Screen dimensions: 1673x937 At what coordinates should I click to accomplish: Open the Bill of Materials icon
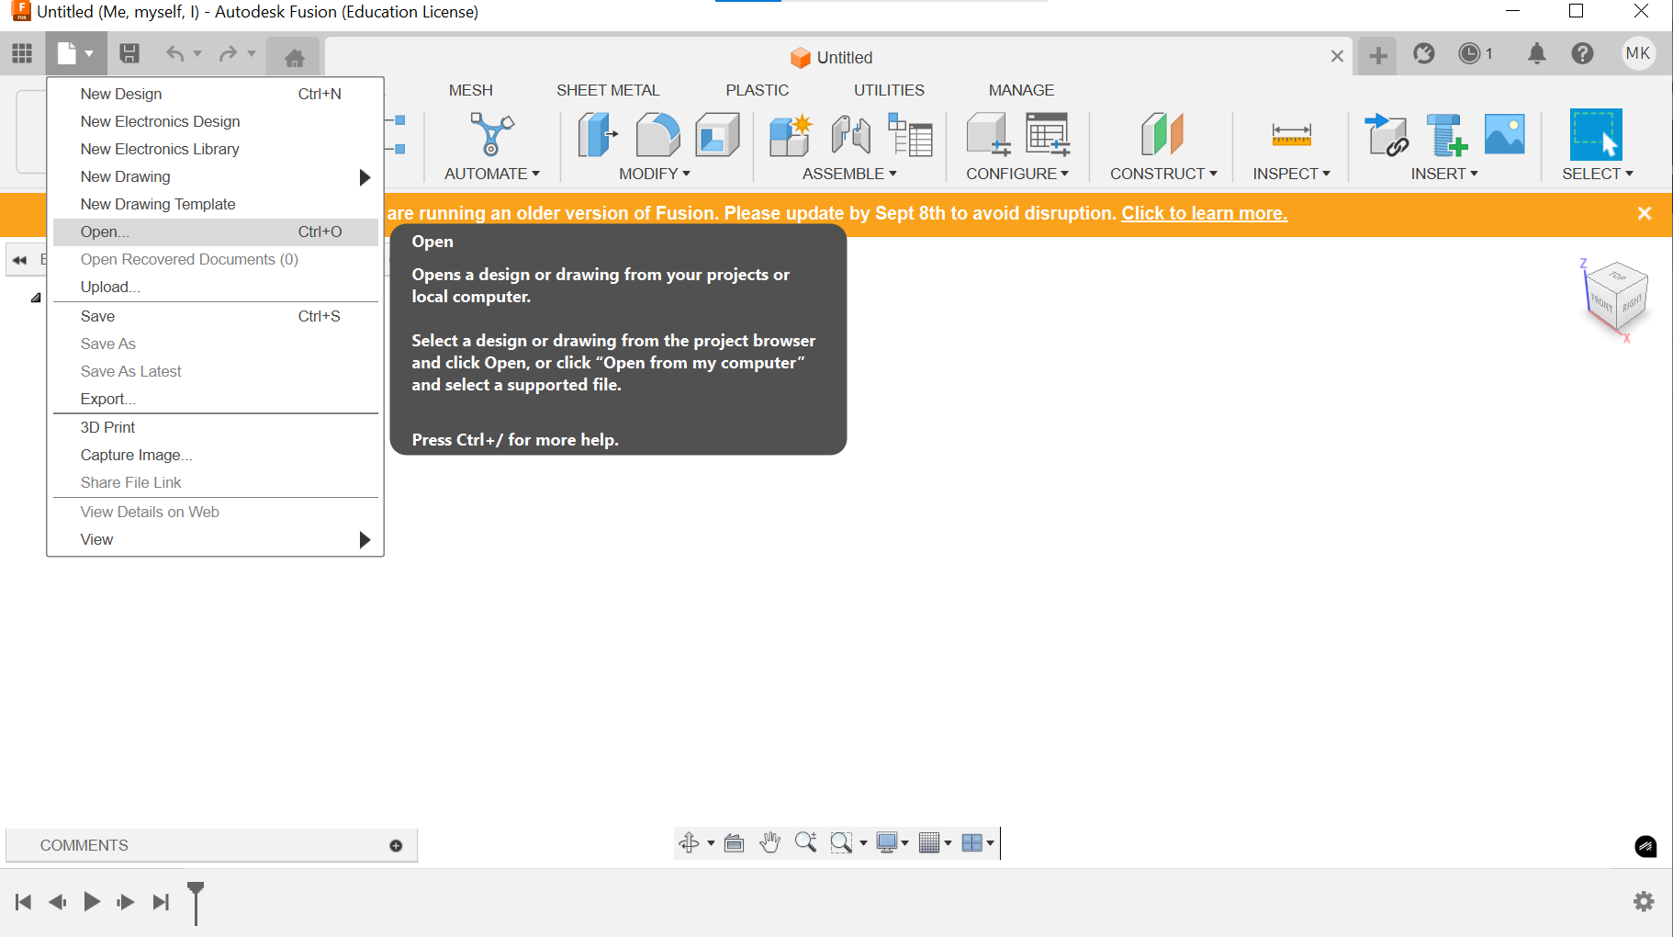click(910, 134)
